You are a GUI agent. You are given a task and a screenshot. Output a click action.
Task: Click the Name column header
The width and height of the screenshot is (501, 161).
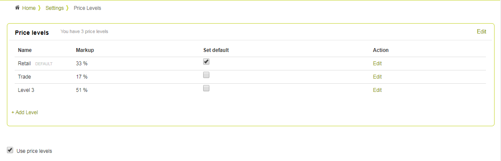[x=25, y=50]
